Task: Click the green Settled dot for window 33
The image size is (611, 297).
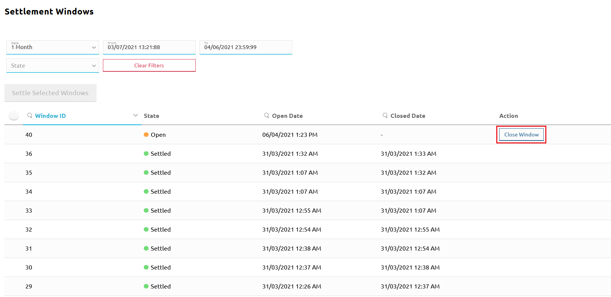Action: [x=146, y=210]
